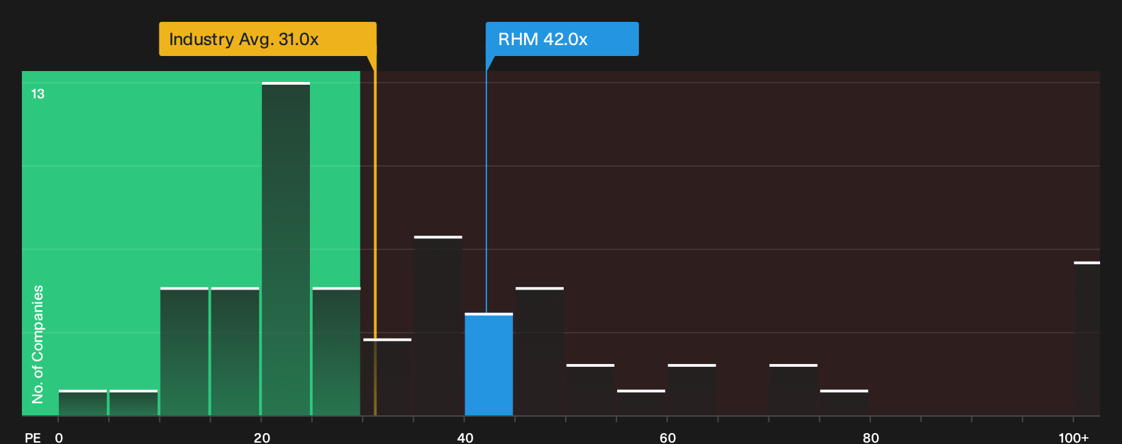Click the x-axis tick label 100+
The width and height of the screenshot is (1122, 444).
(1073, 438)
